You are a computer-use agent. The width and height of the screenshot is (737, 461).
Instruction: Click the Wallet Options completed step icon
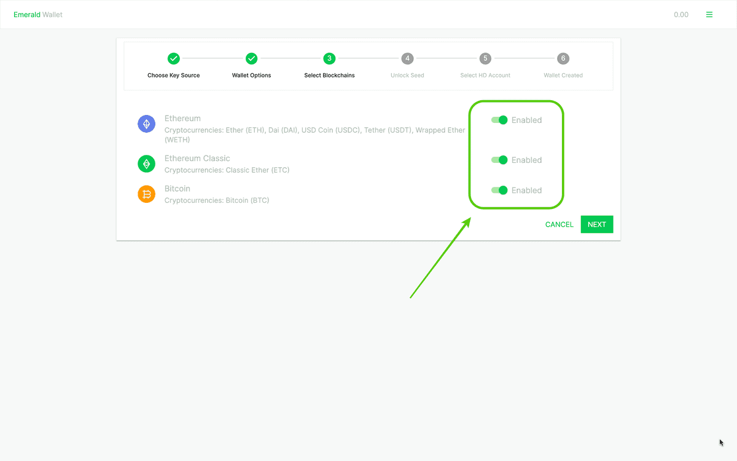251,58
